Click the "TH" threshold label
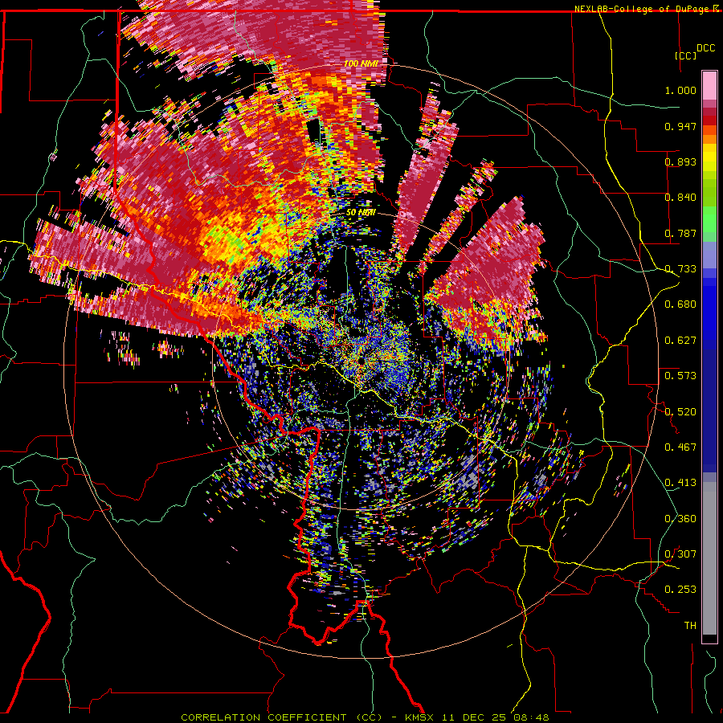Image resolution: width=723 pixels, height=723 pixels. pyautogui.click(x=690, y=626)
